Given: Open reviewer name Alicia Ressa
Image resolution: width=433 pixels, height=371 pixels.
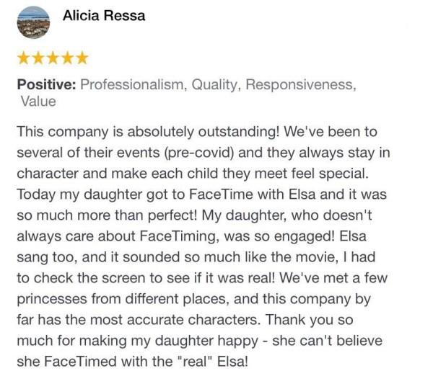Looking at the screenshot, I should [104, 16].
